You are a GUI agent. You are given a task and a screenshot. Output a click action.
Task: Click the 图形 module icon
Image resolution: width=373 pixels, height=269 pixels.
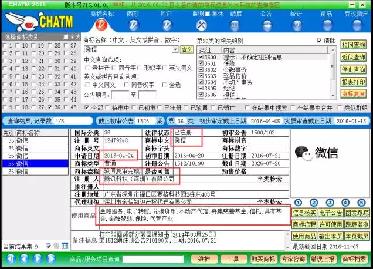(x=133, y=25)
